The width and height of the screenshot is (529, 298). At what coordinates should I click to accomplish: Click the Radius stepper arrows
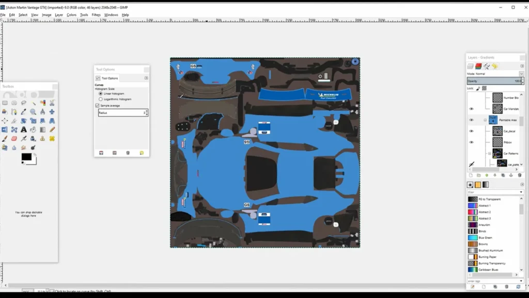click(146, 113)
